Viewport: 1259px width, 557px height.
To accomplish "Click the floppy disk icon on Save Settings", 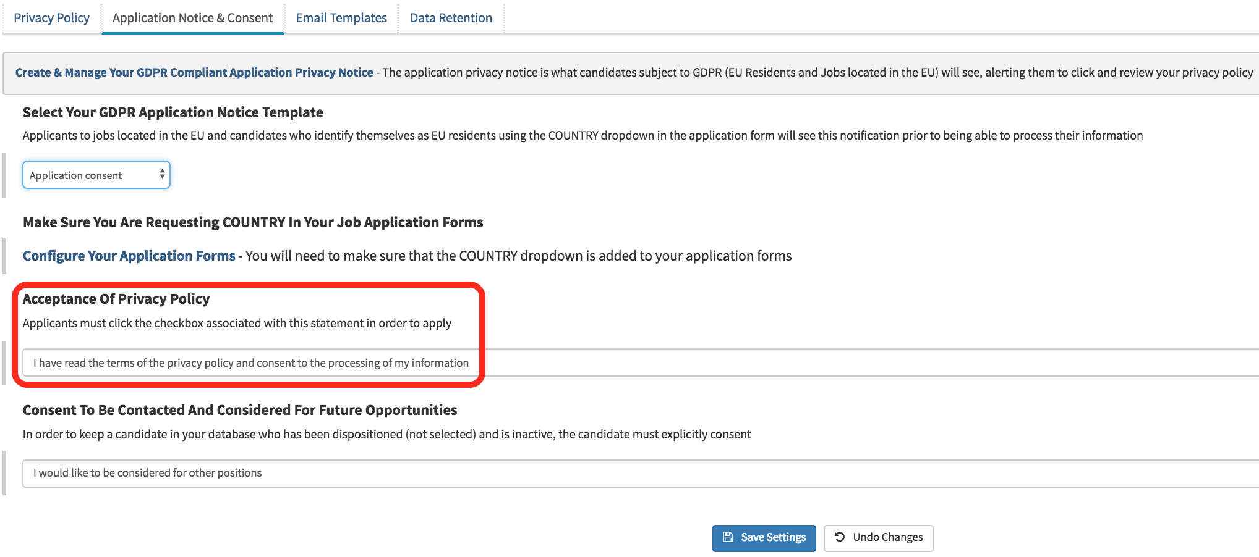I will tap(728, 537).
